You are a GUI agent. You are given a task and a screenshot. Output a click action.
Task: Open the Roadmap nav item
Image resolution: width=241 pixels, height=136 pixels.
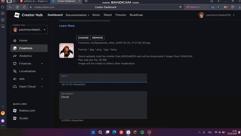136,15
